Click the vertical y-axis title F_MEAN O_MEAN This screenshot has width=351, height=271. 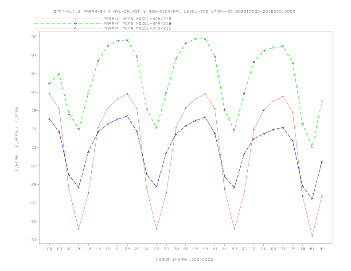point(17,139)
